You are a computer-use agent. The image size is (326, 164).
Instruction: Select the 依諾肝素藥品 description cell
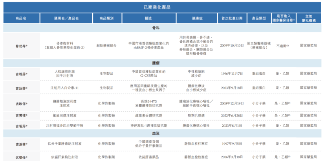point(148,157)
